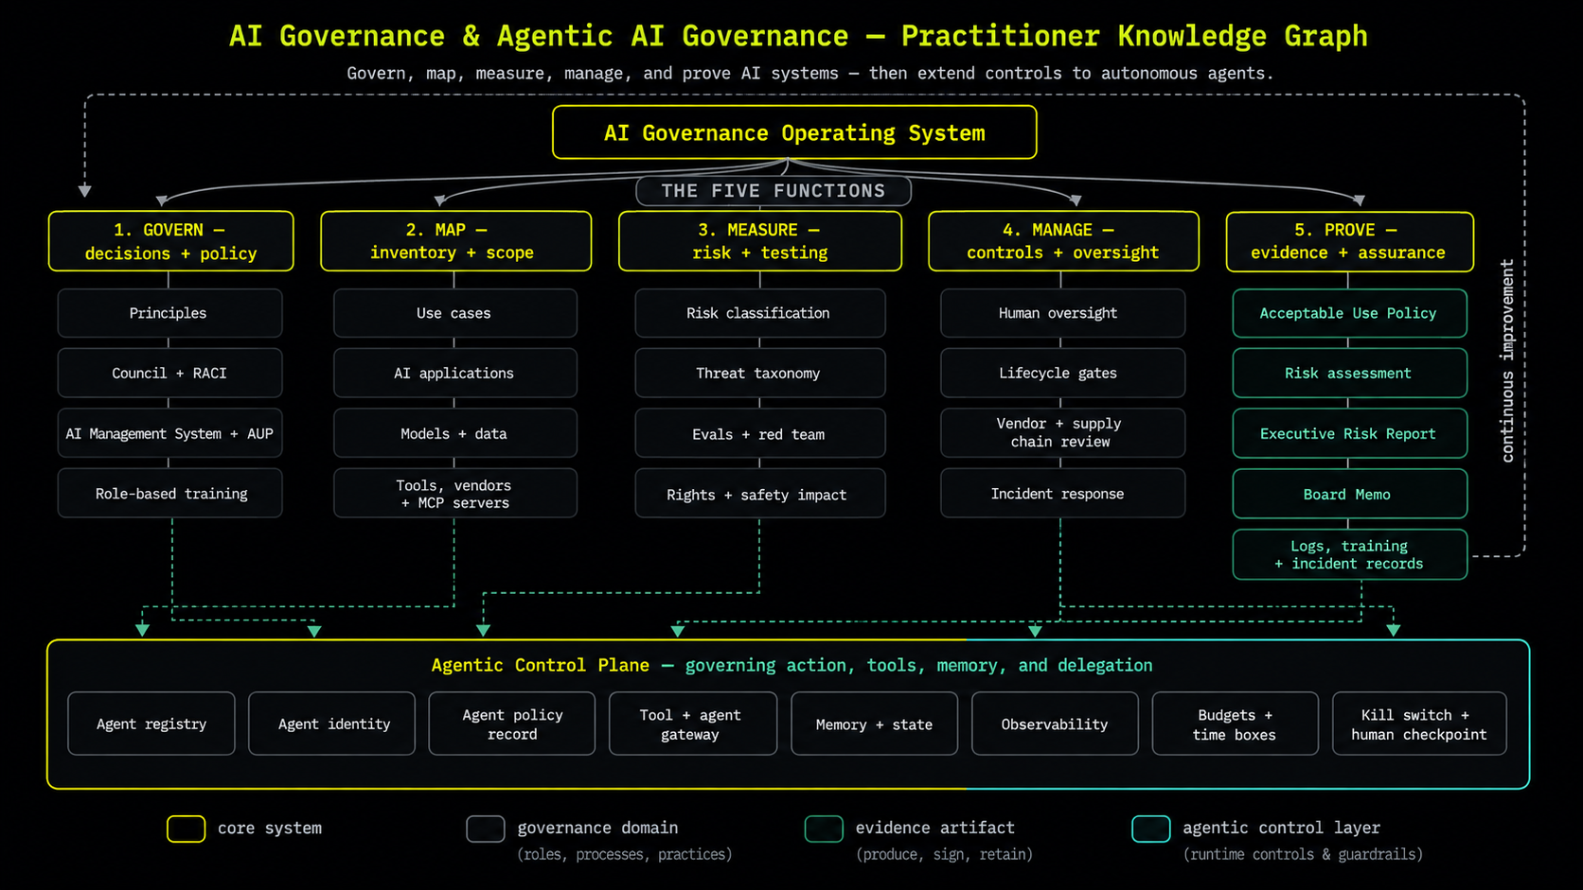The height and width of the screenshot is (890, 1583).
Task: Select the (produce, sign, retain) legend note
Action: point(944,854)
